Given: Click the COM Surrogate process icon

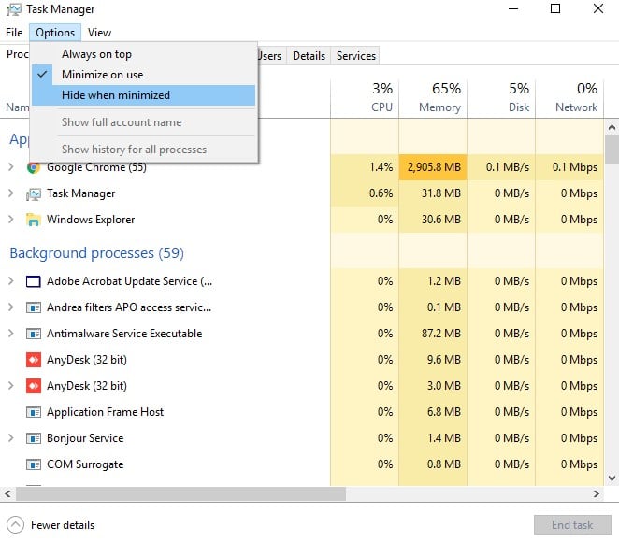Looking at the screenshot, I should tap(34, 464).
